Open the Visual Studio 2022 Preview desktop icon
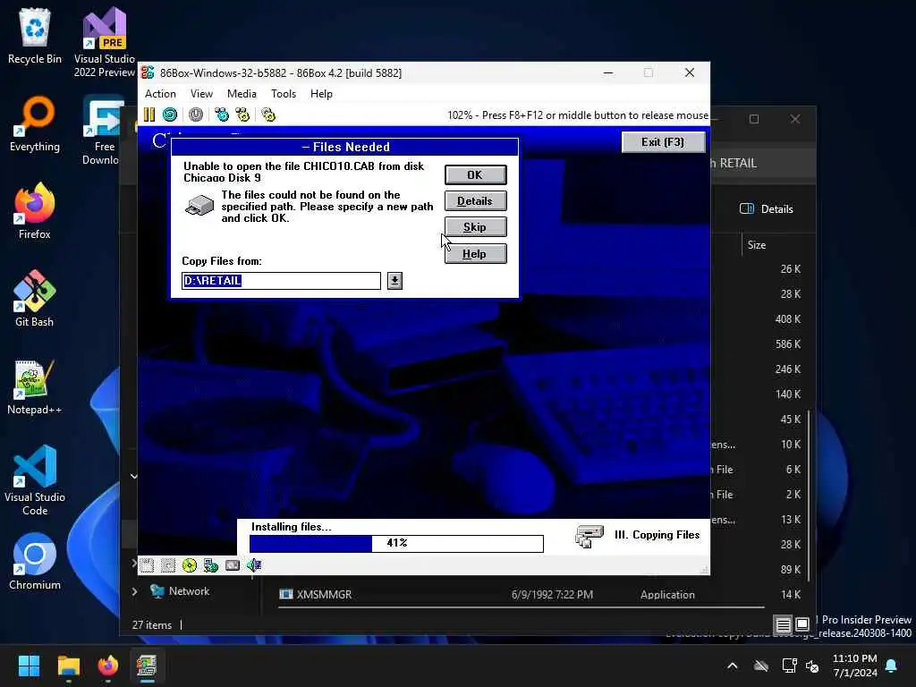Image resolution: width=916 pixels, height=687 pixels. coord(104,42)
